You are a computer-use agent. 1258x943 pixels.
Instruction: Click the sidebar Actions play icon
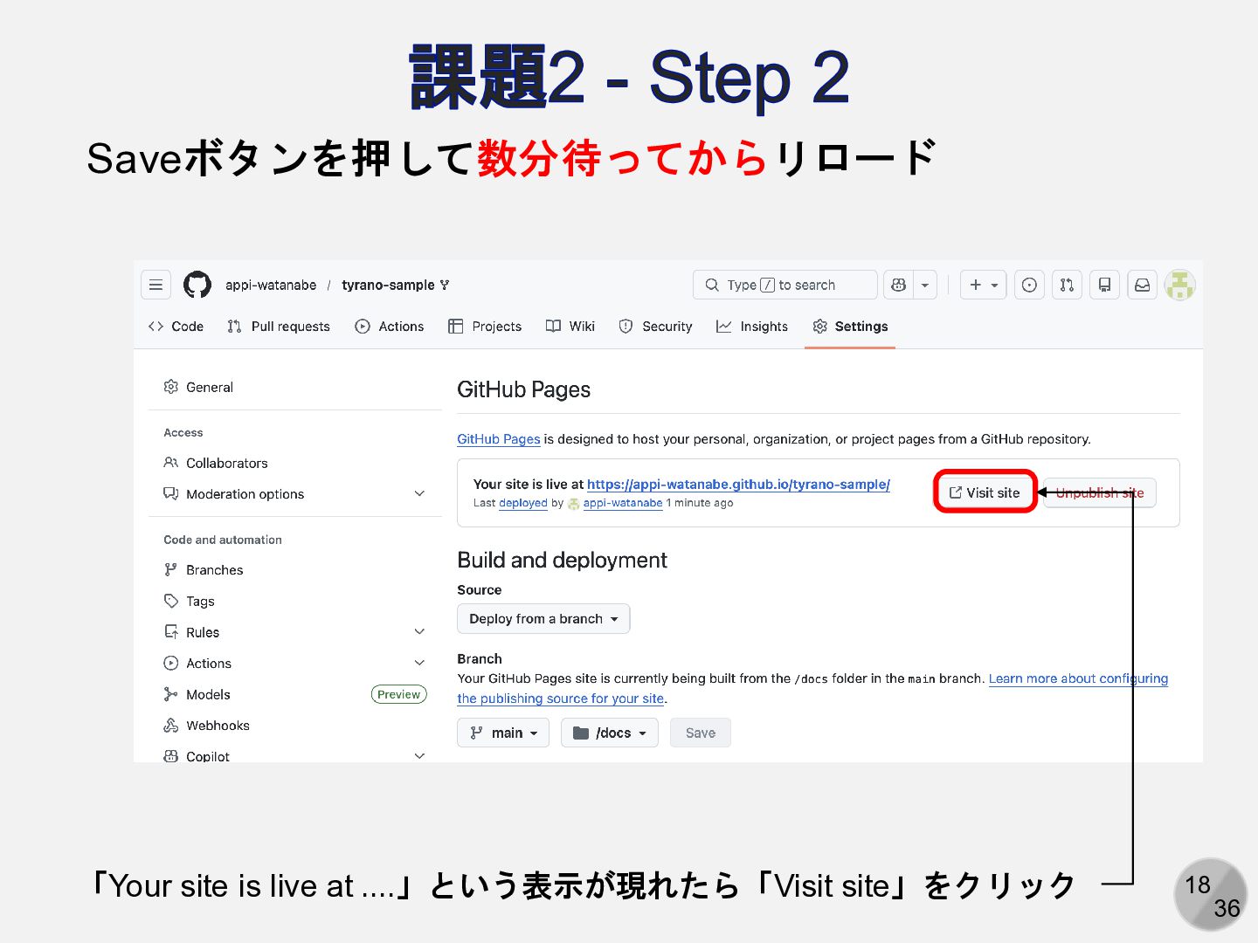pyautogui.click(x=171, y=664)
